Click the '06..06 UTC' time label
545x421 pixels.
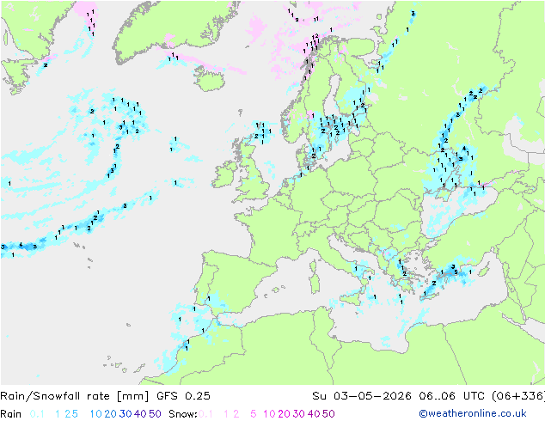(x=451, y=395)
